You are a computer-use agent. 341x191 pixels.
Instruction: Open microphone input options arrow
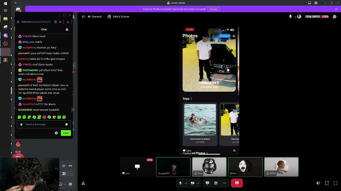(x=186, y=183)
